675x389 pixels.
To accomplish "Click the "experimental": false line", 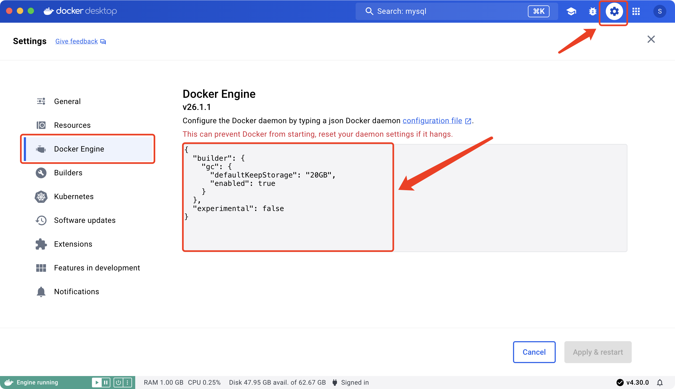I will click(238, 209).
